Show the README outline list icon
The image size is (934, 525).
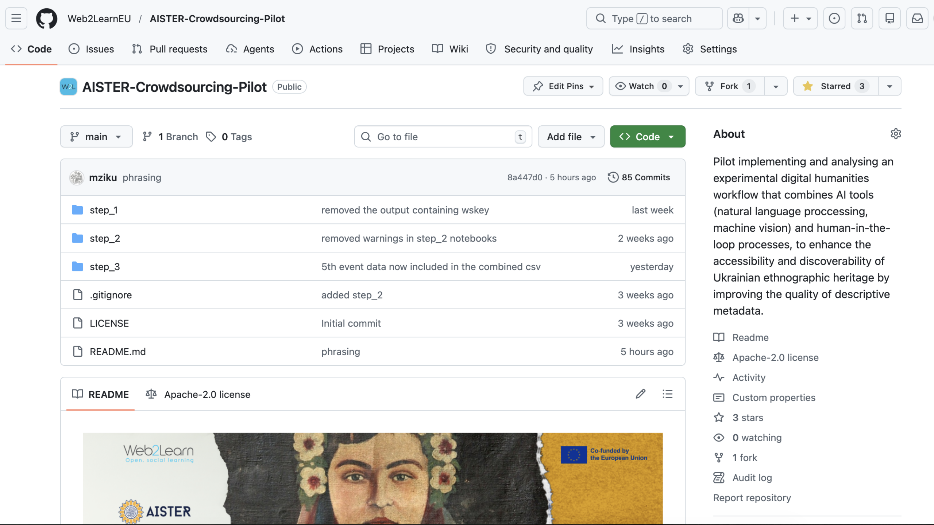point(667,394)
